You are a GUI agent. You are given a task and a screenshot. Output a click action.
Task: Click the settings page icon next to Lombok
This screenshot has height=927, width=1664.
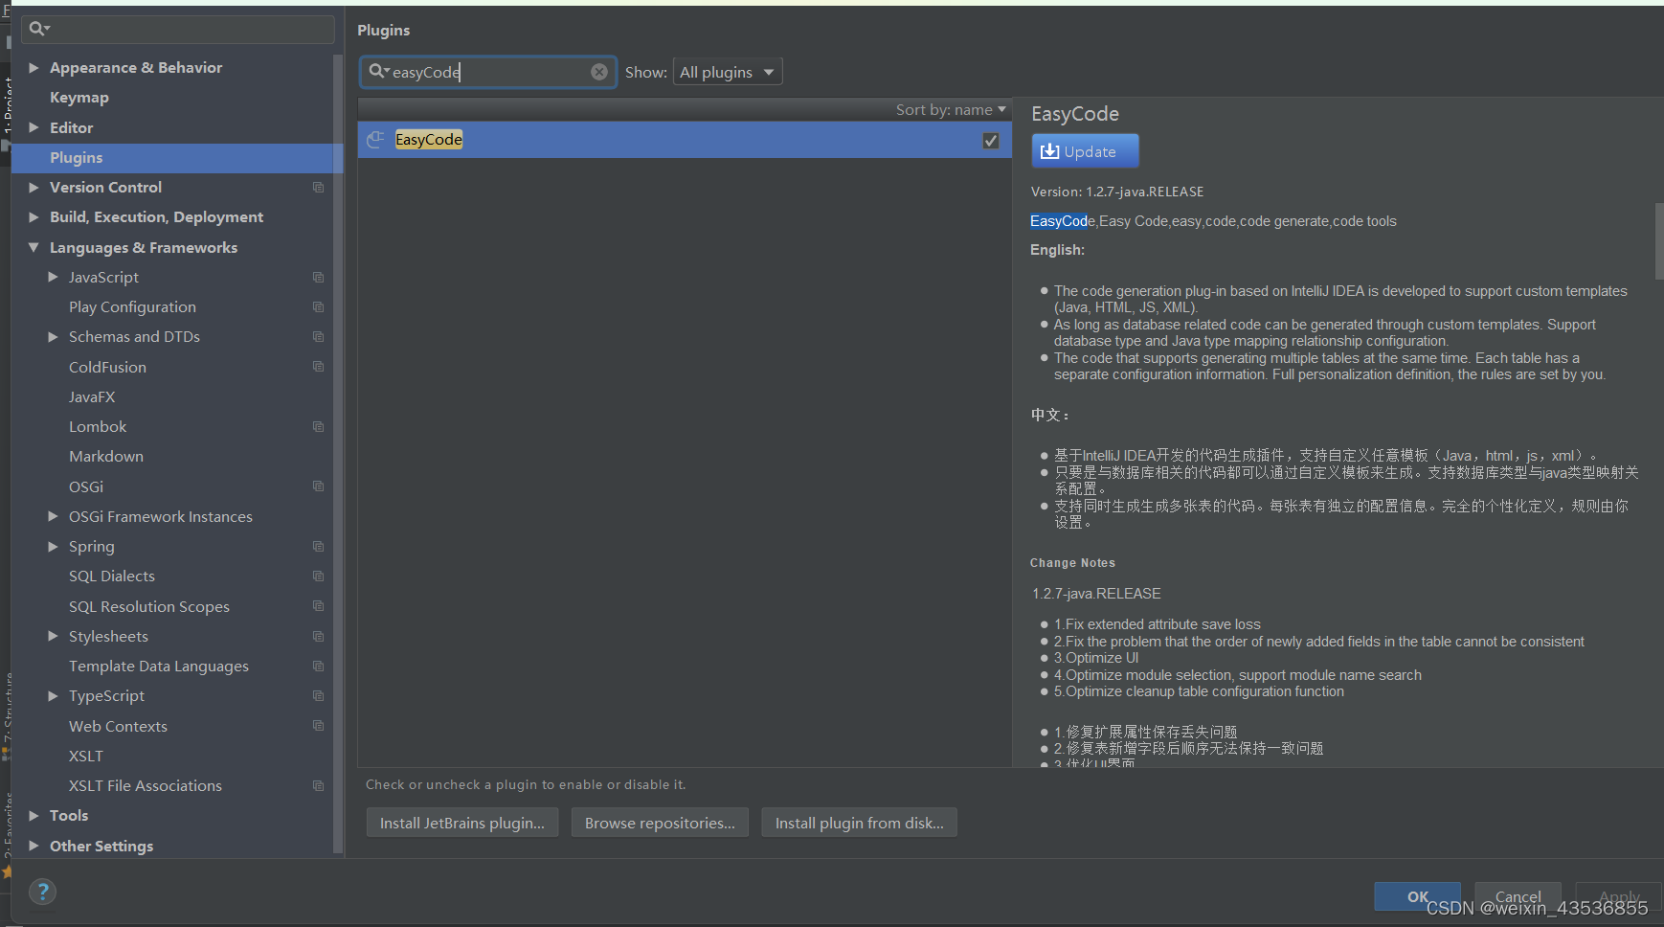[318, 426]
